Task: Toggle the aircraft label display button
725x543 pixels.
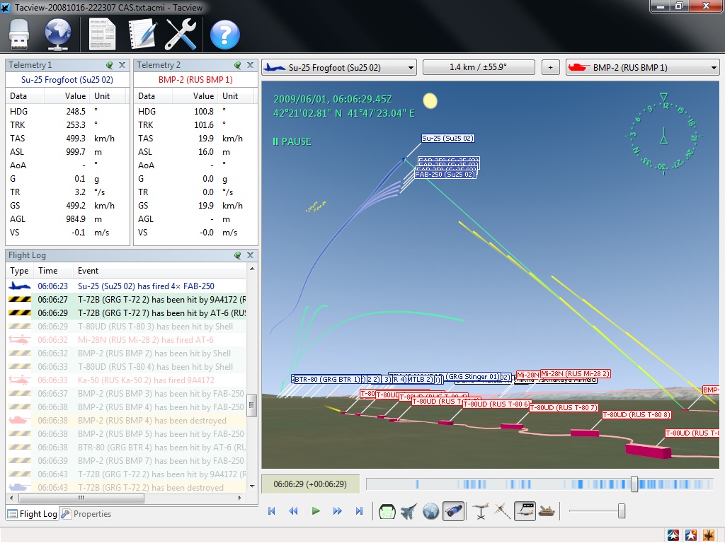Action: [525, 511]
